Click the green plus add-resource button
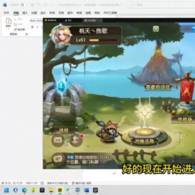Image resolution: width=195 pixels, height=195 pixels. pos(156,29)
